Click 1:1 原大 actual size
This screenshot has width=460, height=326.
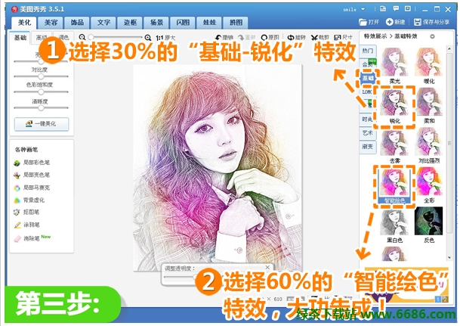pyautogui.click(x=165, y=38)
